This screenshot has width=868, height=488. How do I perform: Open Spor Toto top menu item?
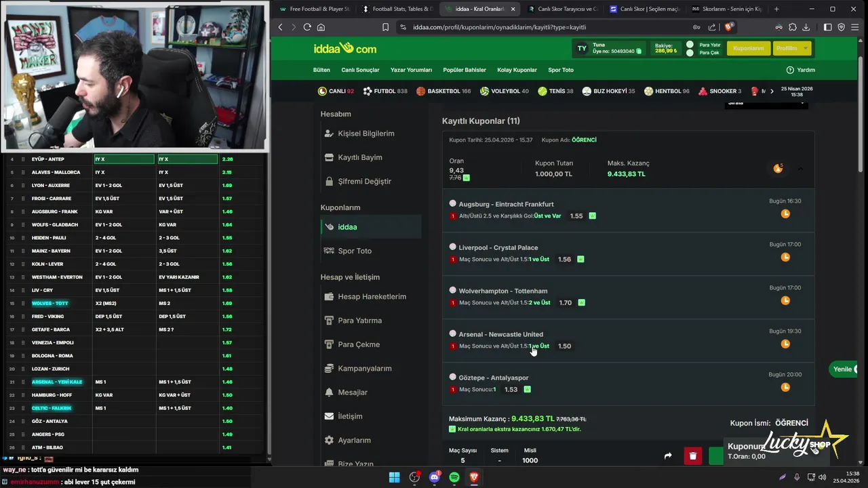click(x=561, y=70)
